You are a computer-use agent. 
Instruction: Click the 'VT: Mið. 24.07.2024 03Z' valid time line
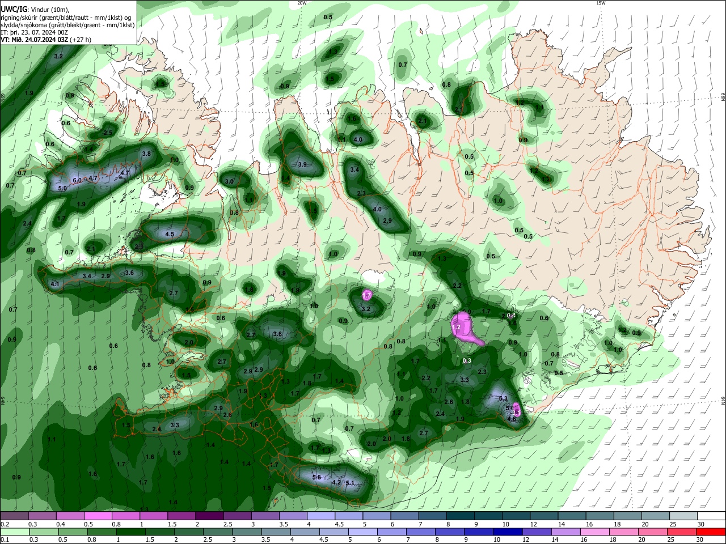coord(34,40)
